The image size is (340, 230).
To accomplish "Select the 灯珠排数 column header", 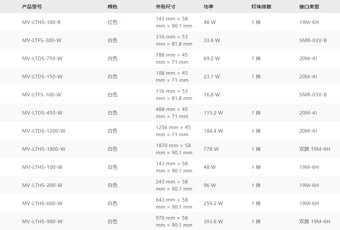I will coord(261,6).
